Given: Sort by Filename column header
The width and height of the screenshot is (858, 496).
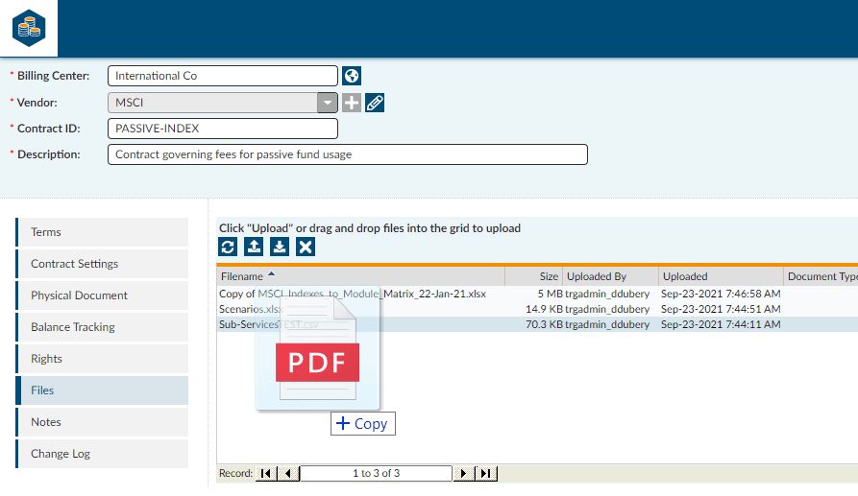Looking at the screenshot, I should pyautogui.click(x=360, y=276).
